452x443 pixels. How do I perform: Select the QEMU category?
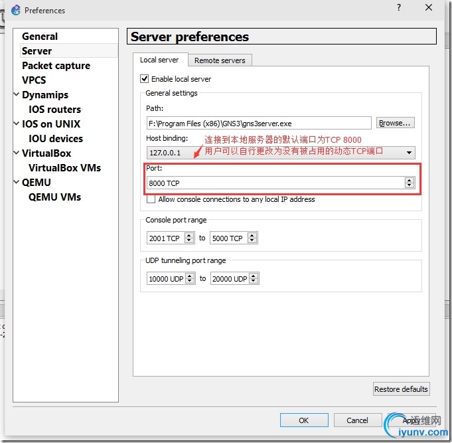[x=37, y=183]
